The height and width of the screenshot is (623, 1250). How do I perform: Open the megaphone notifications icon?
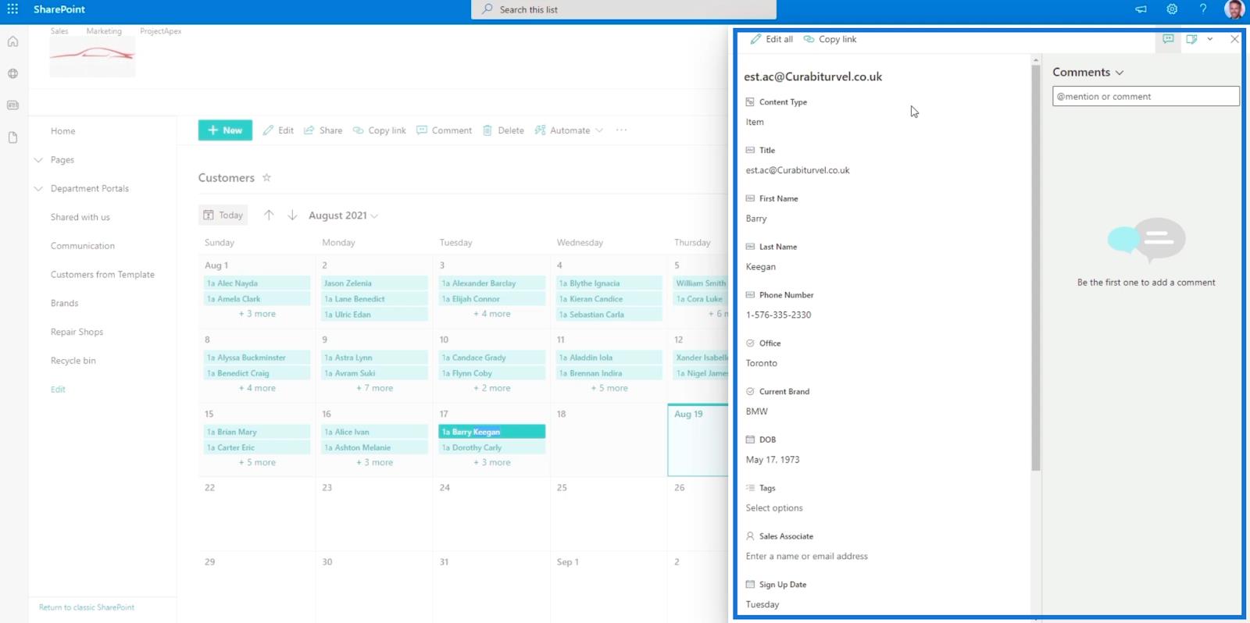[1141, 9]
